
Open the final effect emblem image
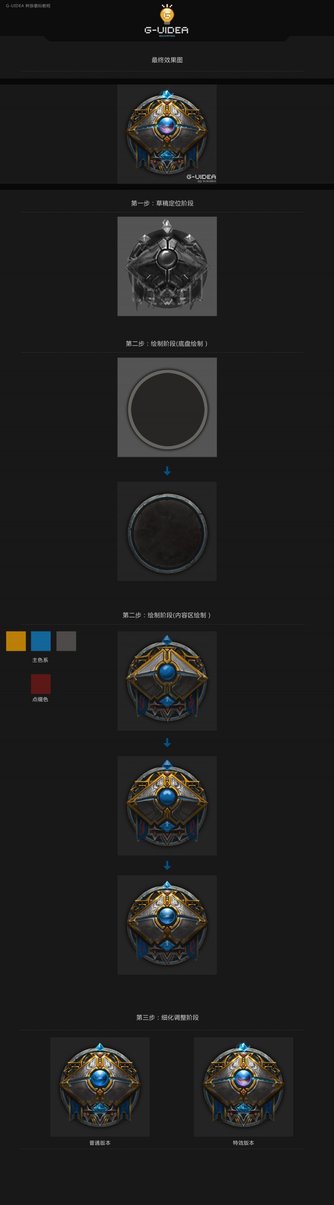click(x=167, y=134)
